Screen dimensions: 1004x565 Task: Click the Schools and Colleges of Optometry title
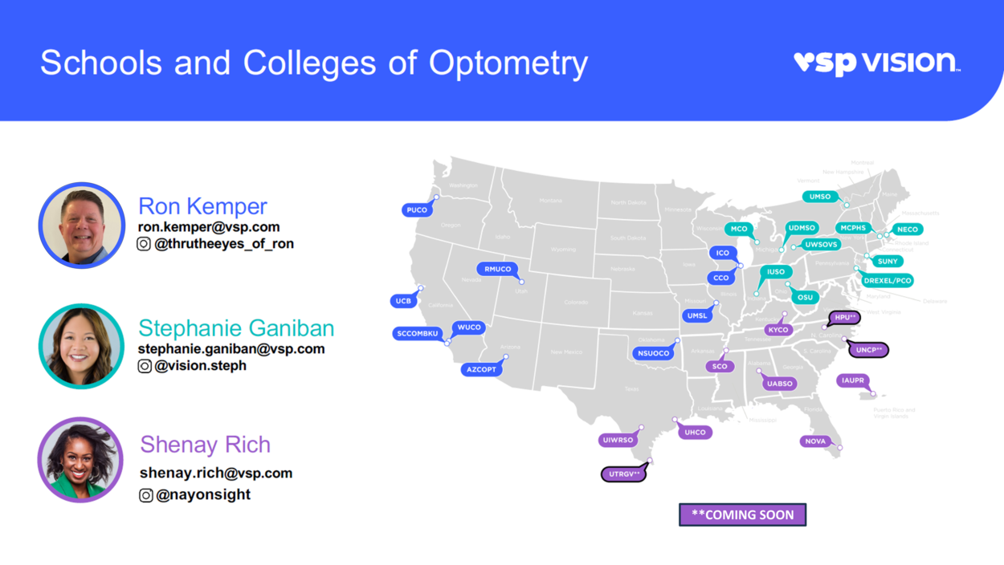click(x=314, y=63)
